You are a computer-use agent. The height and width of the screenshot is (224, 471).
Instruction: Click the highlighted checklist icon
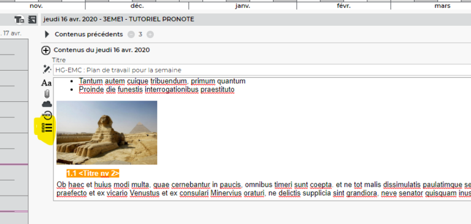click(47, 128)
